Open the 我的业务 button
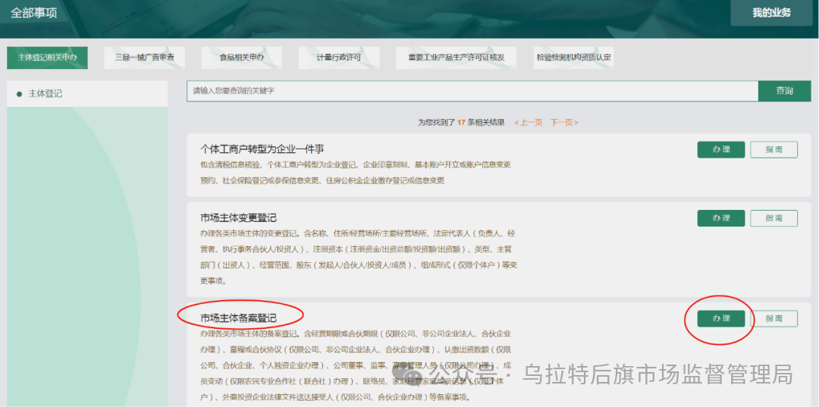This screenshot has height=407, width=819. (x=771, y=13)
